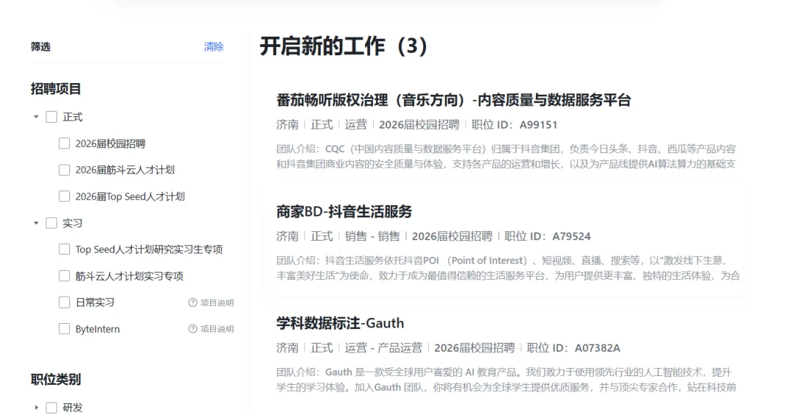Click the 开启新的工作（3） heading

pos(343,46)
